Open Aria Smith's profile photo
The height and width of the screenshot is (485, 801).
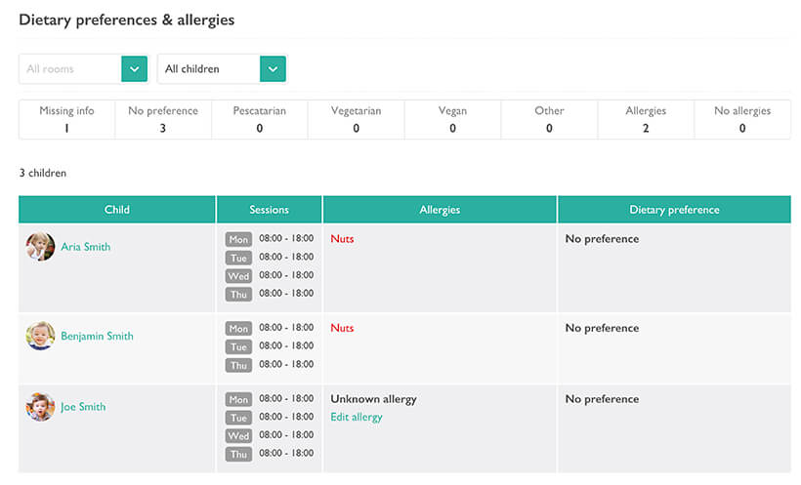point(40,247)
